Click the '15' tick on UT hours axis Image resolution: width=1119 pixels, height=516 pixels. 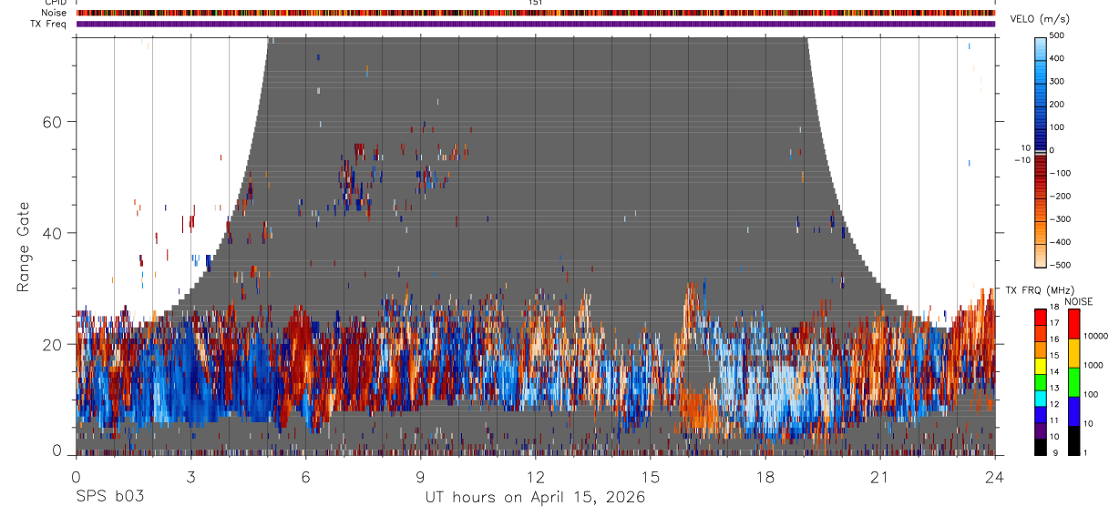[651, 476]
